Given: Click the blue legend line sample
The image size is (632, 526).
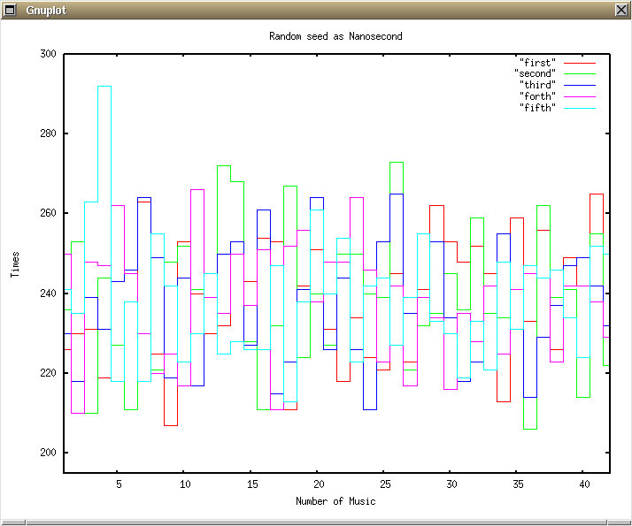Looking at the screenshot, I should (580, 86).
